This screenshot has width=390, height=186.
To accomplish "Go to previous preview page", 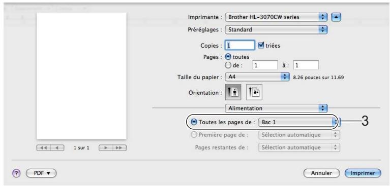I will 57,148.
